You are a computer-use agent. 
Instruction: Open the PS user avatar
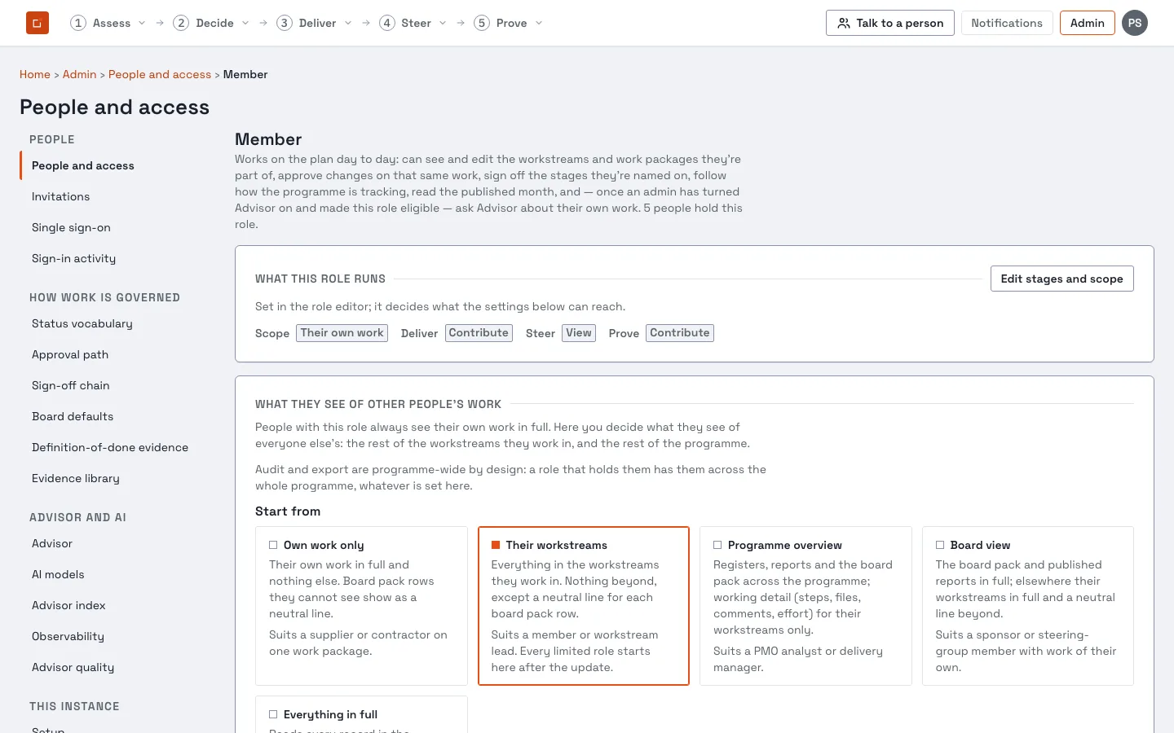point(1135,23)
